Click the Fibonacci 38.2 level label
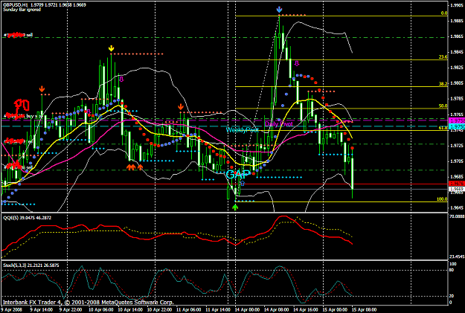465x313 pixels. click(x=443, y=84)
